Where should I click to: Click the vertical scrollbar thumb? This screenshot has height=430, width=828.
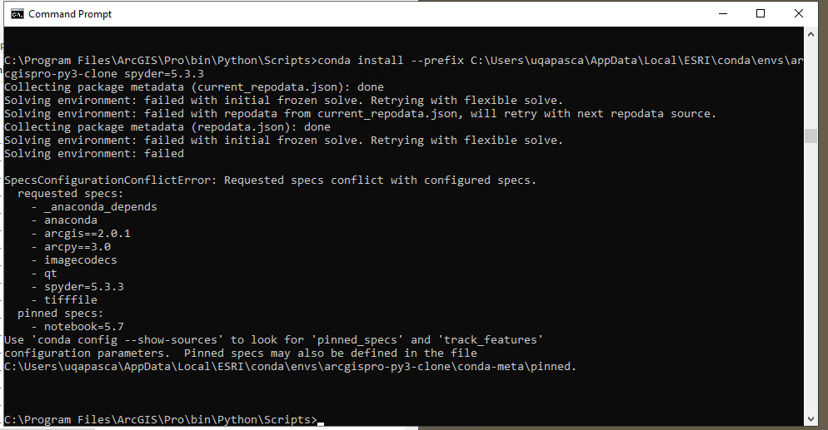[x=811, y=136]
